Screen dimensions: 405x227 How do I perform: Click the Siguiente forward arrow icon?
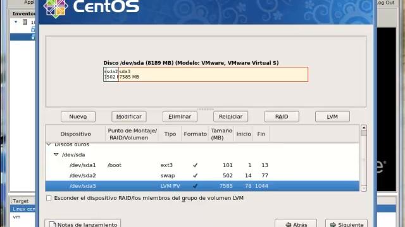pos(333,224)
